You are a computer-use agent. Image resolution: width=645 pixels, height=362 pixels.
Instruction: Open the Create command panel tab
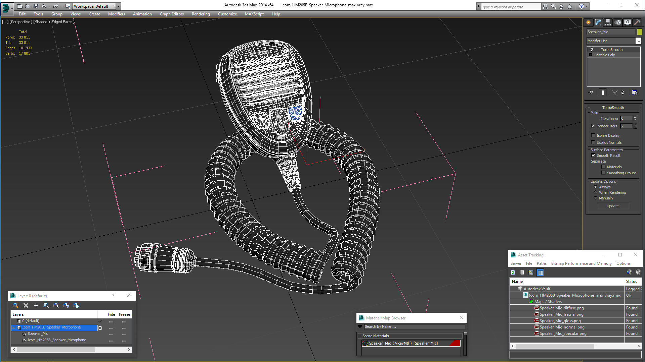pyautogui.click(x=589, y=22)
